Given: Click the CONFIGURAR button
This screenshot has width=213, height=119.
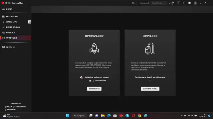Looking at the screenshot, I should click(x=94, y=89).
